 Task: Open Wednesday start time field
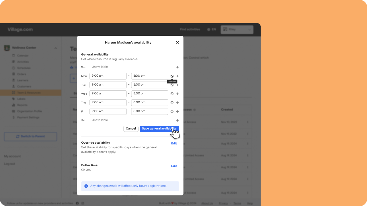point(108,94)
